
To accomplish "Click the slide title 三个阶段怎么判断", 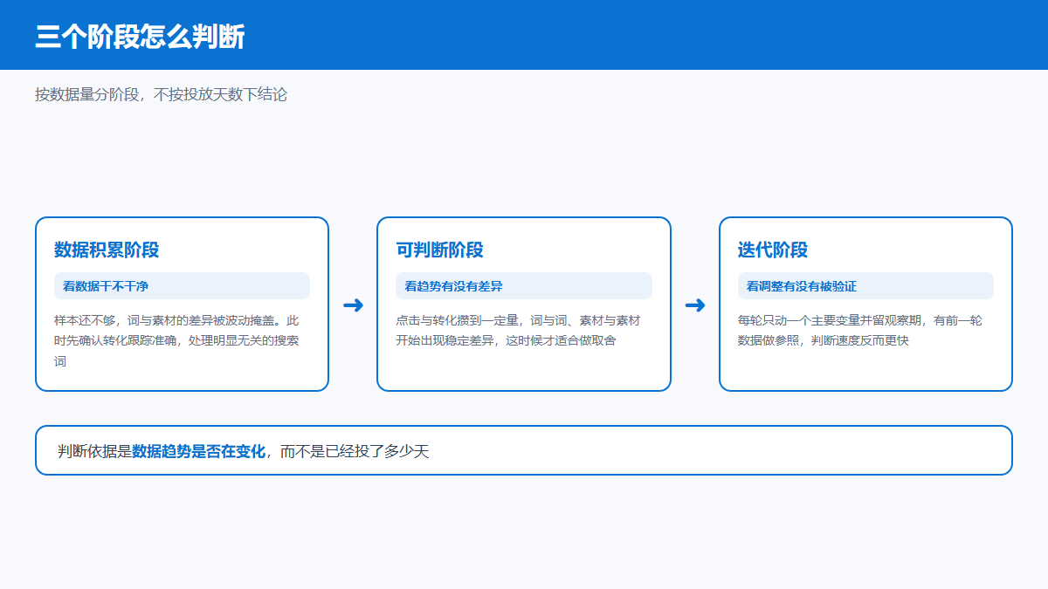I will coord(140,37).
